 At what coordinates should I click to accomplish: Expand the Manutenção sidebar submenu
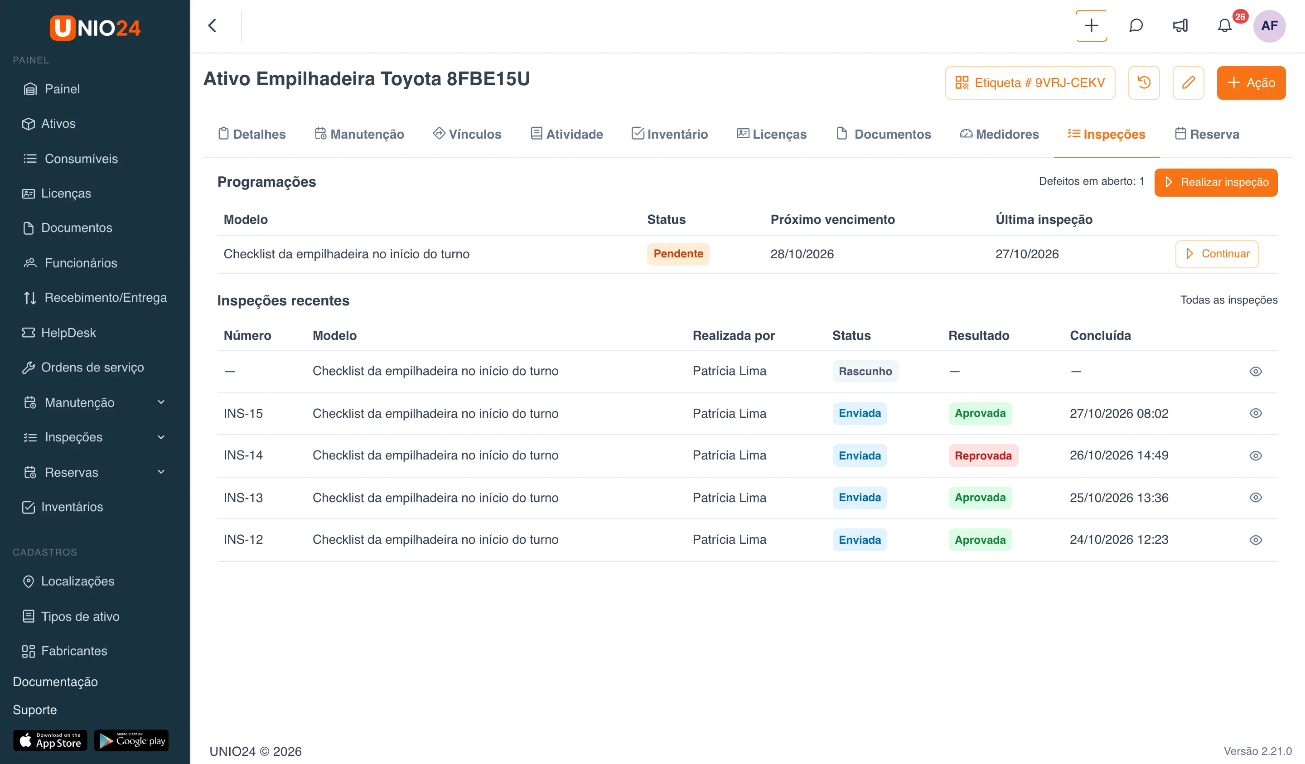tap(161, 402)
